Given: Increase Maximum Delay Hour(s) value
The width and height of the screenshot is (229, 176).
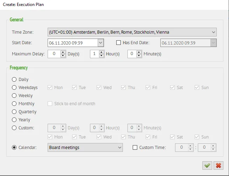Looking at the screenshot, I should coord(101,52).
